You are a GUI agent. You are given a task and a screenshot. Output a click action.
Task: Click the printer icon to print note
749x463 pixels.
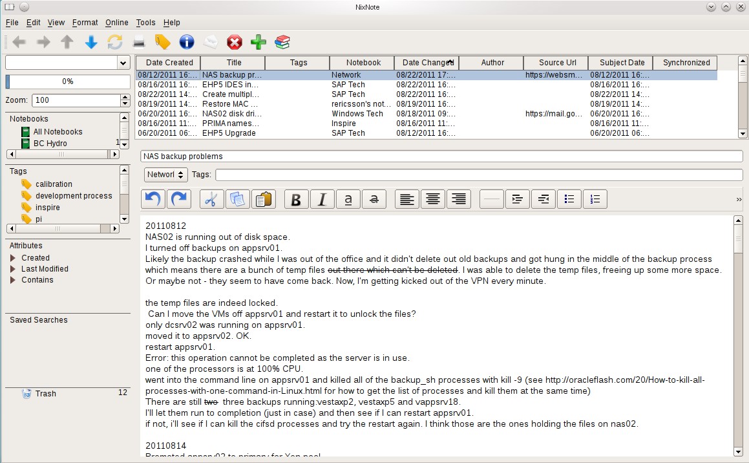tap(138, 43)
